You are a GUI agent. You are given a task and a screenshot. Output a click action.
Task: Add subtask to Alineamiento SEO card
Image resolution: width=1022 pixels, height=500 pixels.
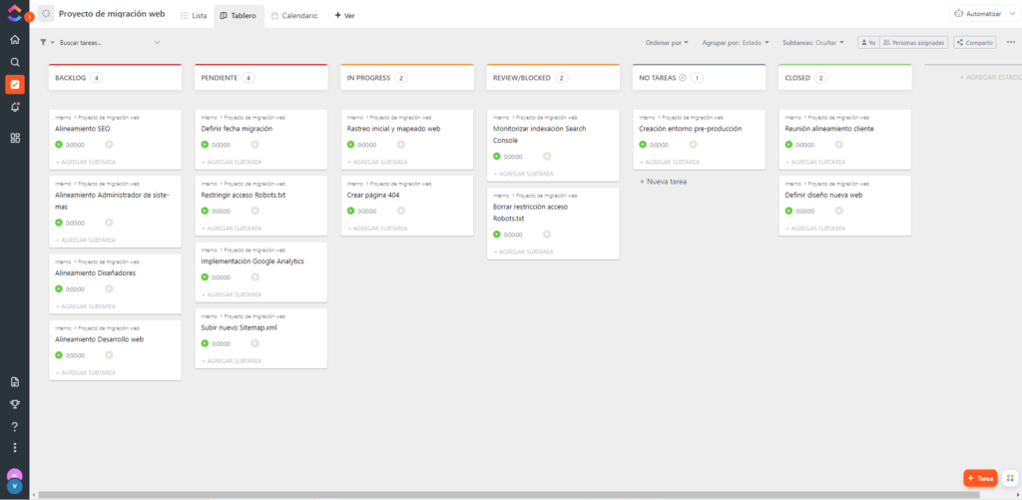[86, 162]
